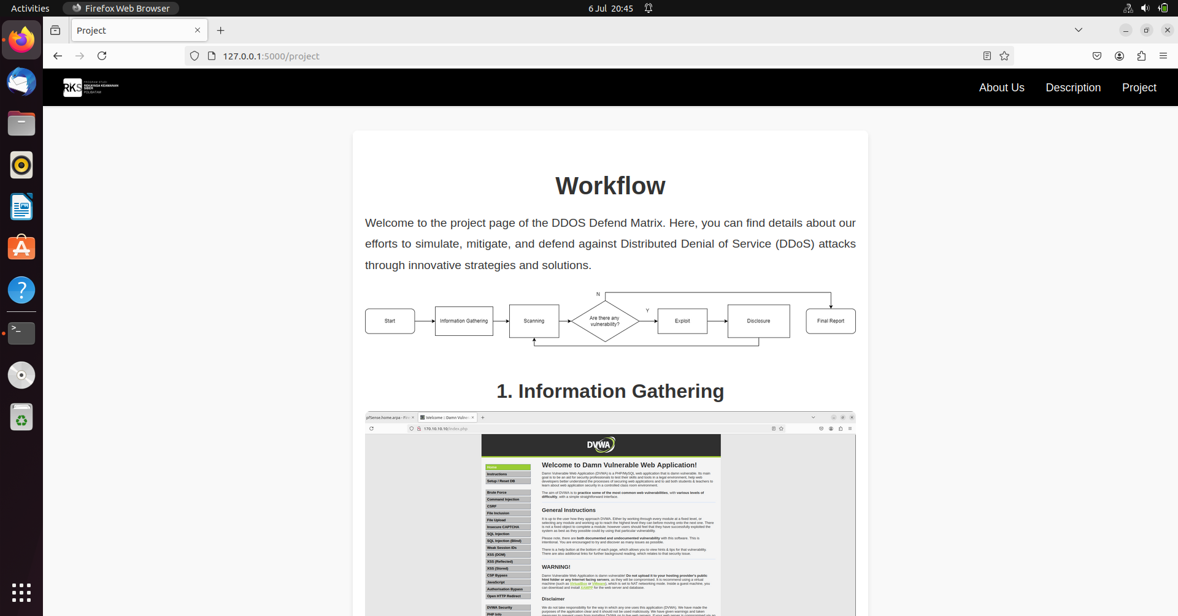Viewport: 1178px width, 616px height.
Task: Open the Trash dock icon
Action: click(x=21, y=417)
